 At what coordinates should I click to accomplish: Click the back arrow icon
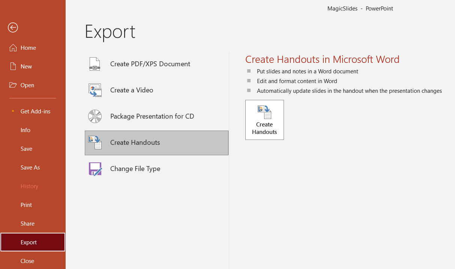[13, 27]
